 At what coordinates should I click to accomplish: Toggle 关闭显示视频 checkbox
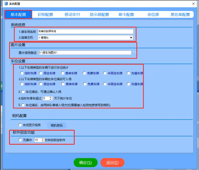click(x=20, y=125)
